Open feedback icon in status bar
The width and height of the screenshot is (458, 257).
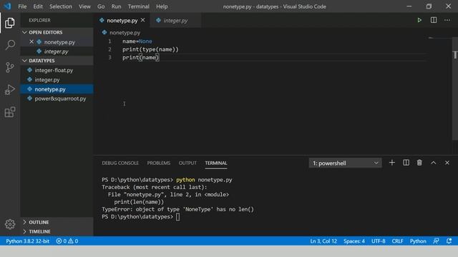[436, 241]
